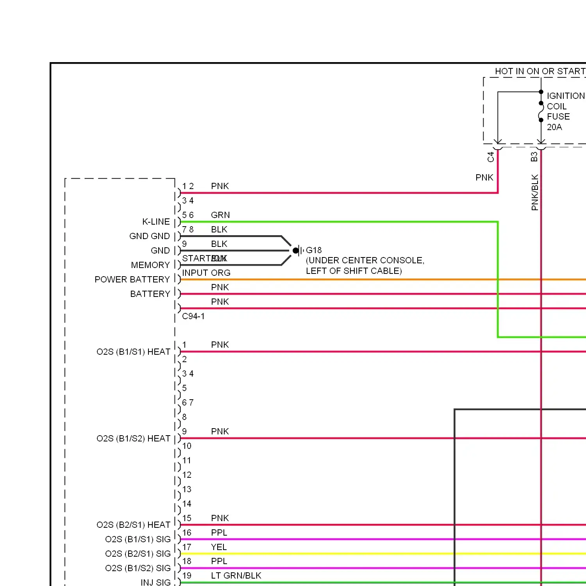This screenshot has width=586, height=586.
Task: Select the POWER BATTERY pin label
Action: point(132,279)
